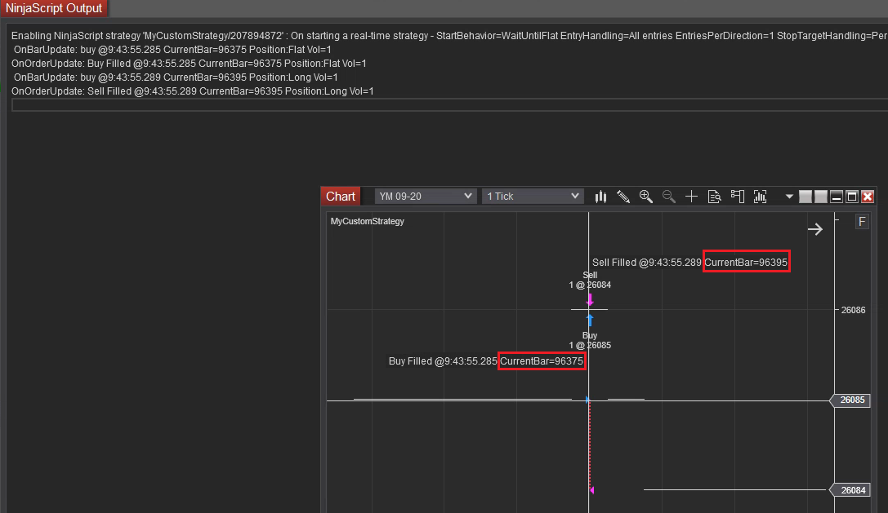
Task: Click the return-to-current-bar arrow
Action: 815,229
